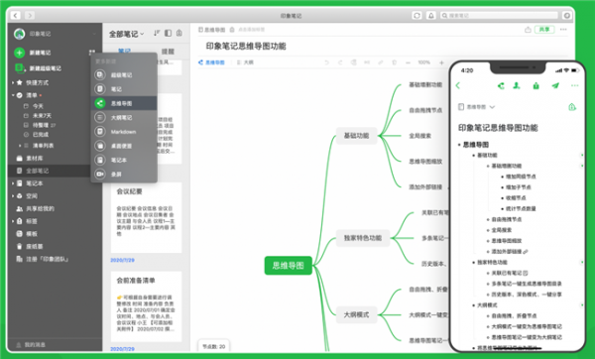
Task: Open 素材库 in the sidebar
Action: [x=34, y=159]
